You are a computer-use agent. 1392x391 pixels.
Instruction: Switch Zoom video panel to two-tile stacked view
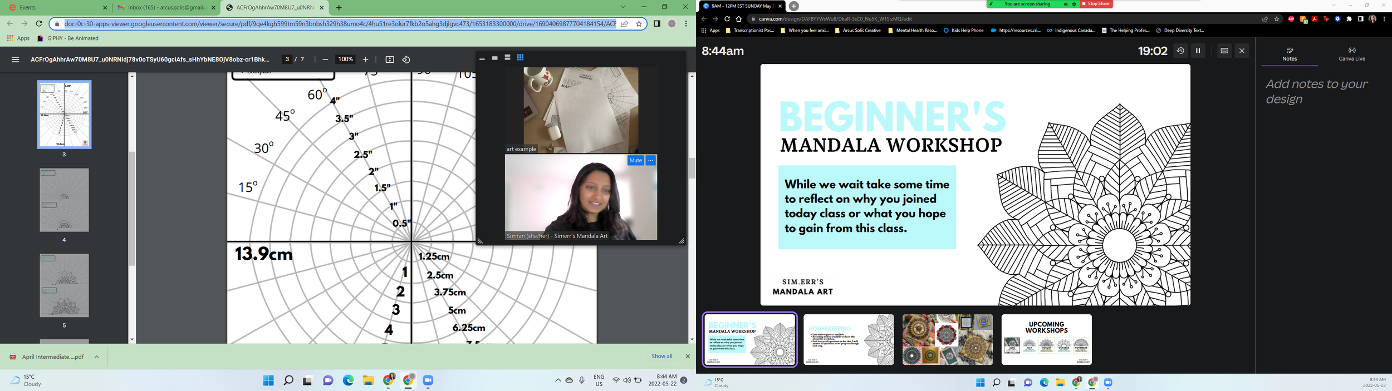click(507, 58)
